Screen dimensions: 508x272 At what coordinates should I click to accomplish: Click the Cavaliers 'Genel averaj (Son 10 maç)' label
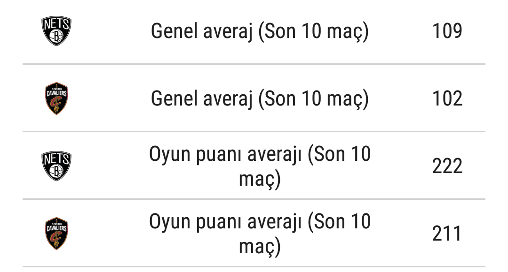coord(260,99)
